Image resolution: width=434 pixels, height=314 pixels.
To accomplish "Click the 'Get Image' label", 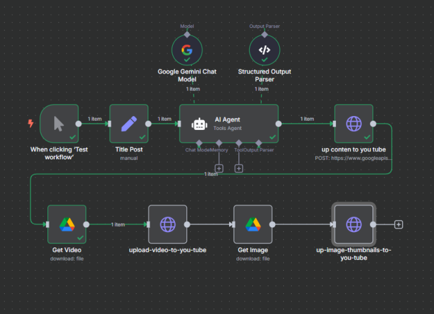I will [253, 250].
